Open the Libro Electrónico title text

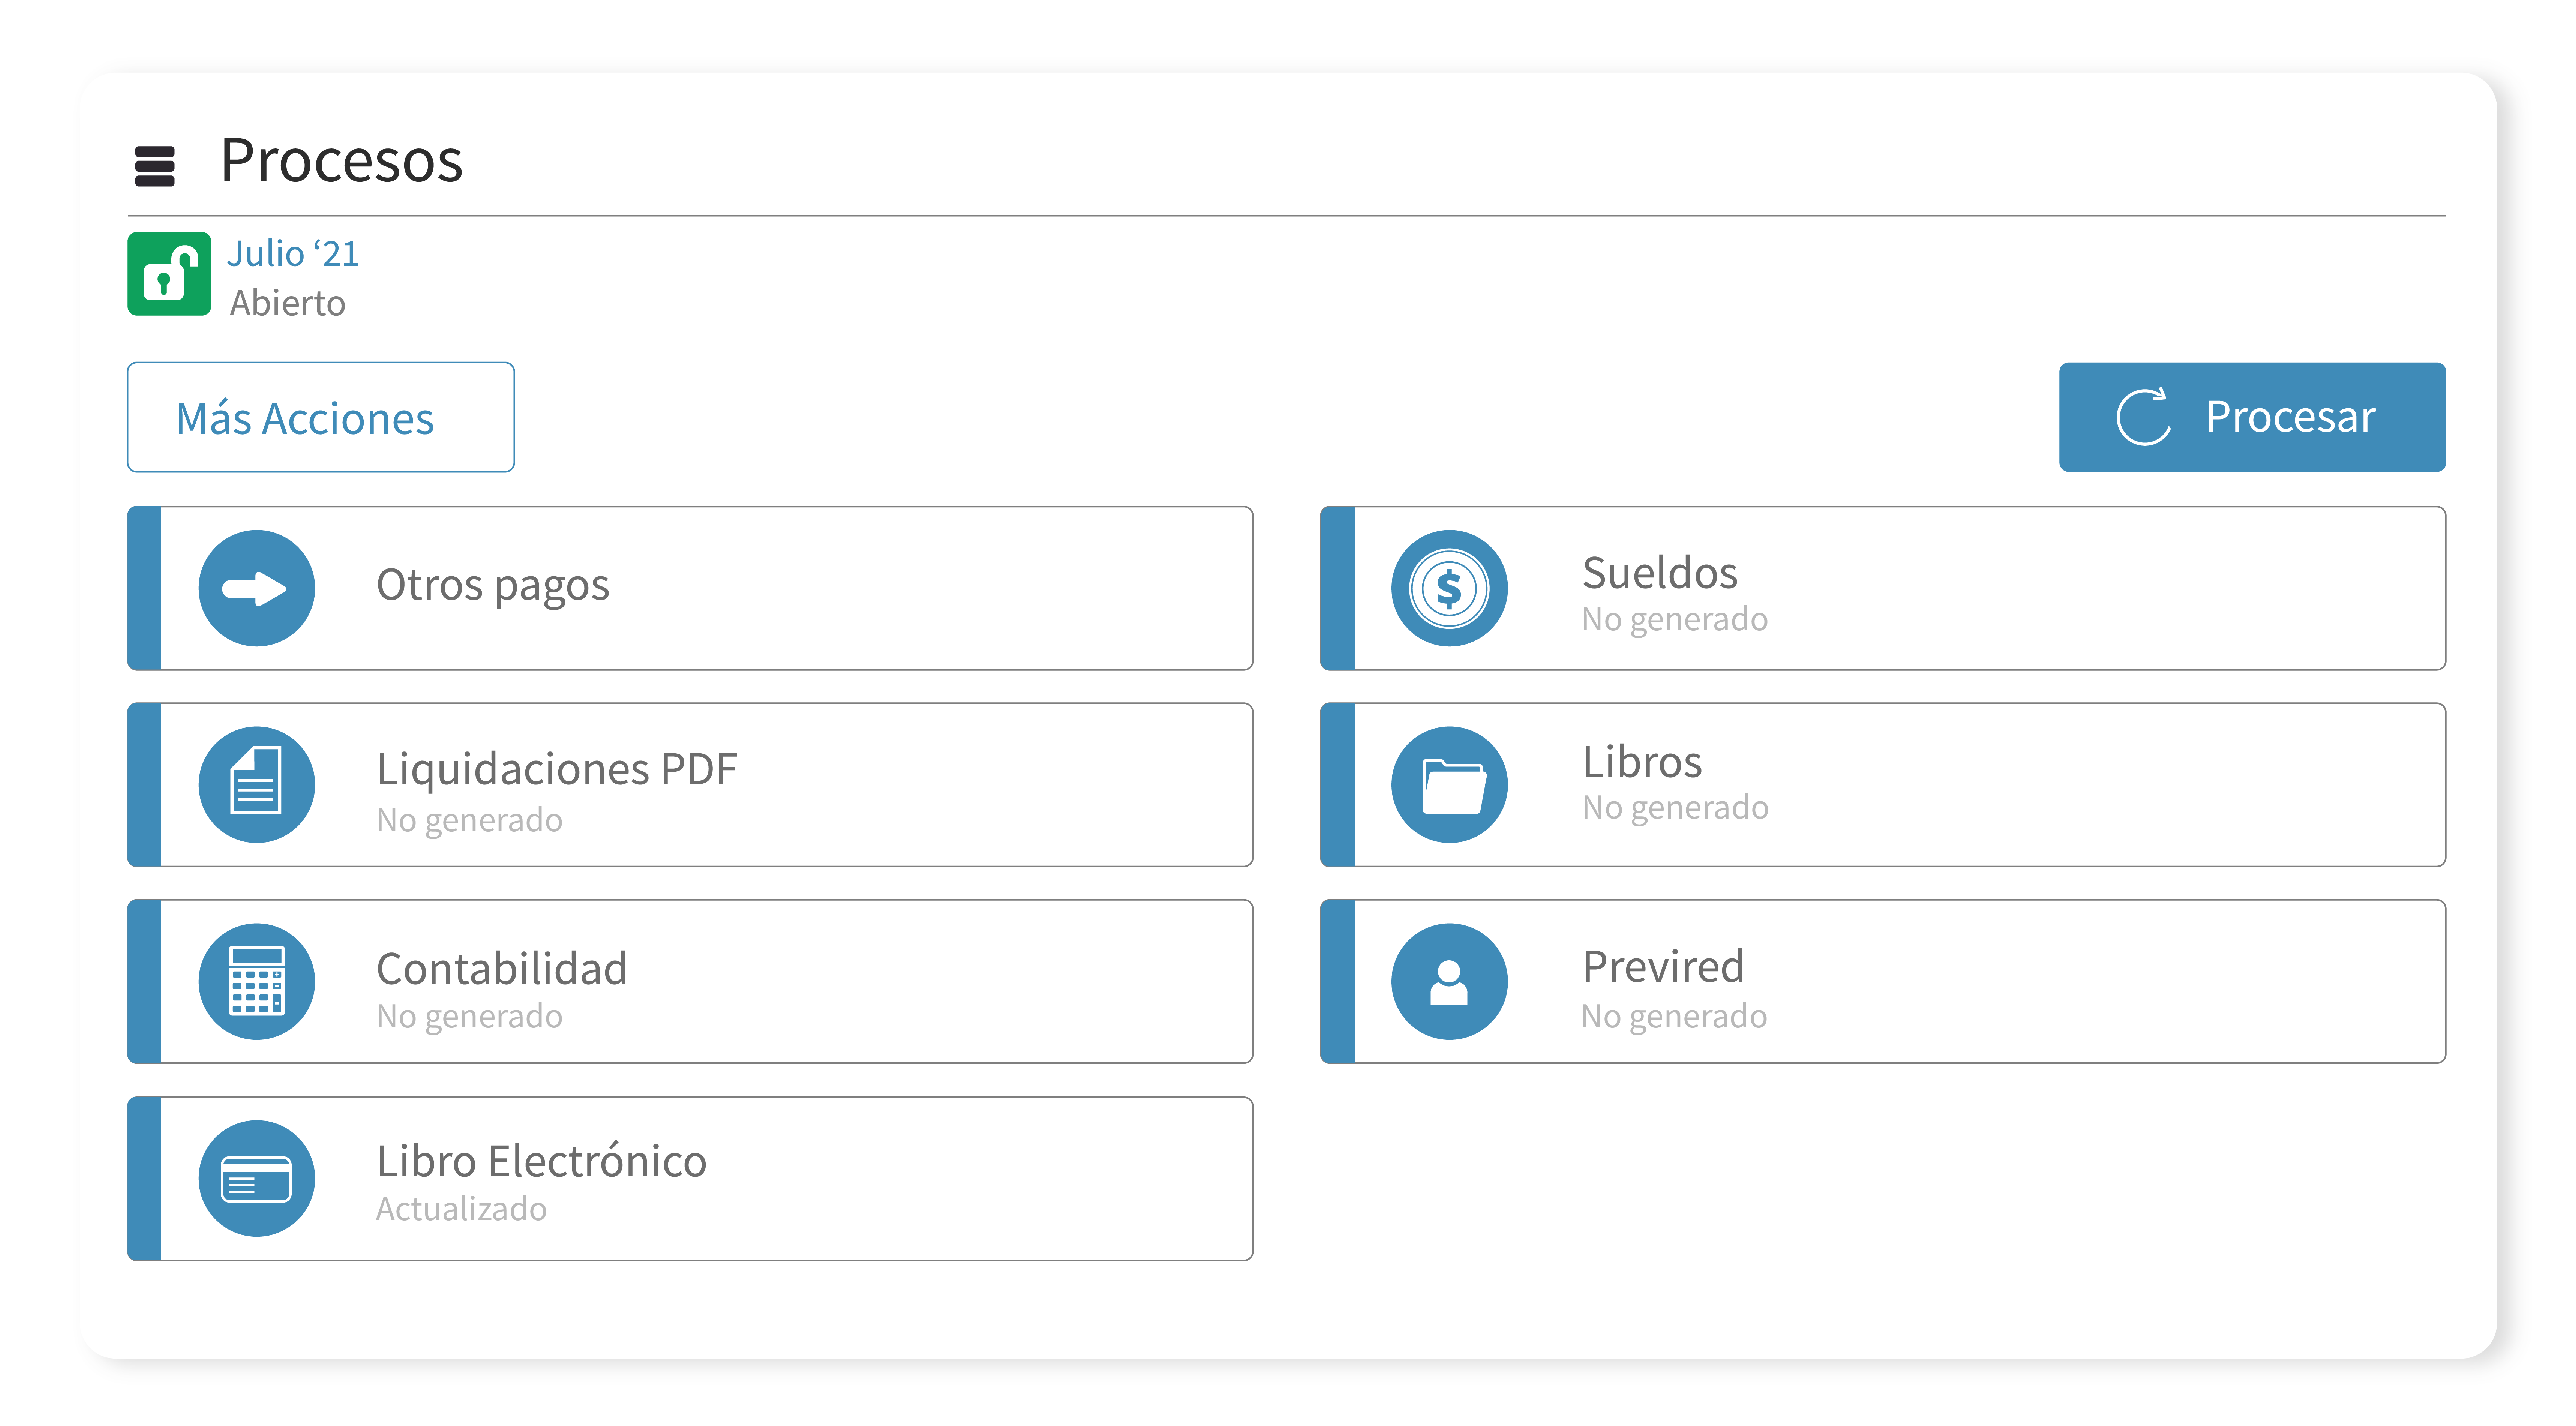542,1160
